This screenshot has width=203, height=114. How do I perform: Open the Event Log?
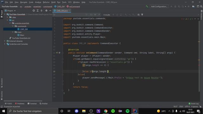click(193, 104)
